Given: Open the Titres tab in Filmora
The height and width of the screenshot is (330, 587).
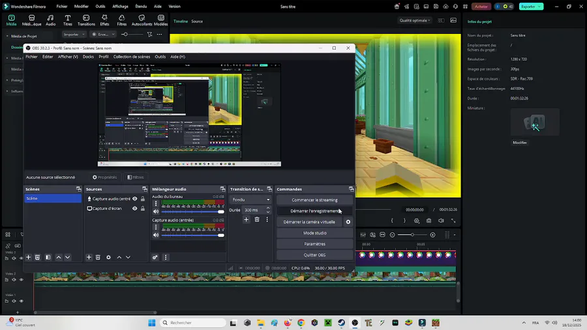Looking at the screenshot, I should [67, 20].
